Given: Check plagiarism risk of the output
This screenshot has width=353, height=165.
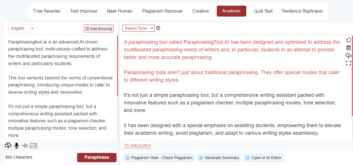Looking at the screenshot, I should click(x=159, y=158).
